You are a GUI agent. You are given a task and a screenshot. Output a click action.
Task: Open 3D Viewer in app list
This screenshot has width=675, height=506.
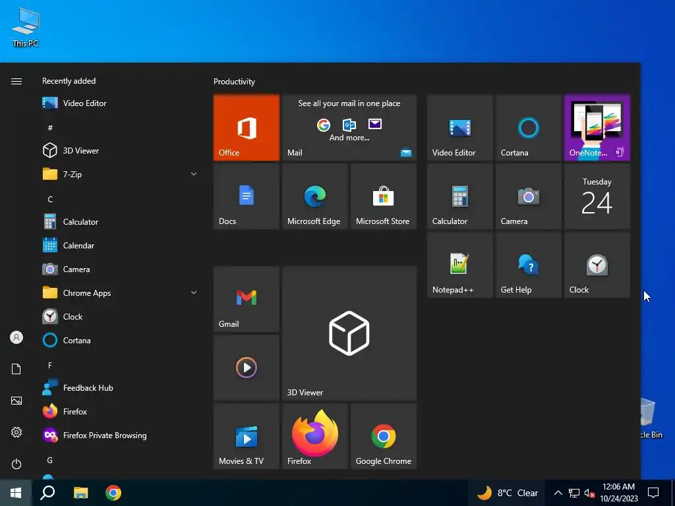(121, 151)
